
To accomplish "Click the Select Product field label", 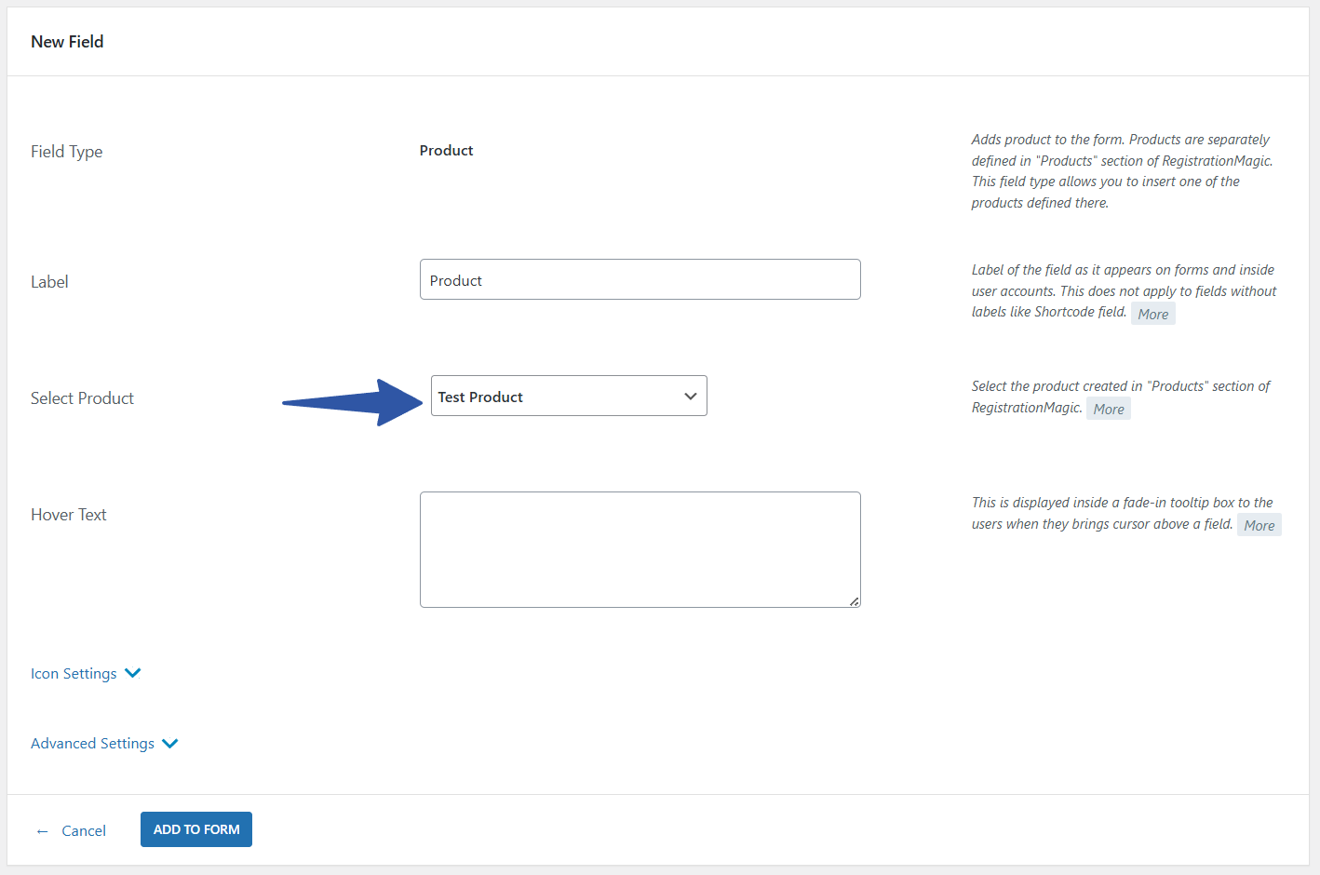I will point(82,398).
